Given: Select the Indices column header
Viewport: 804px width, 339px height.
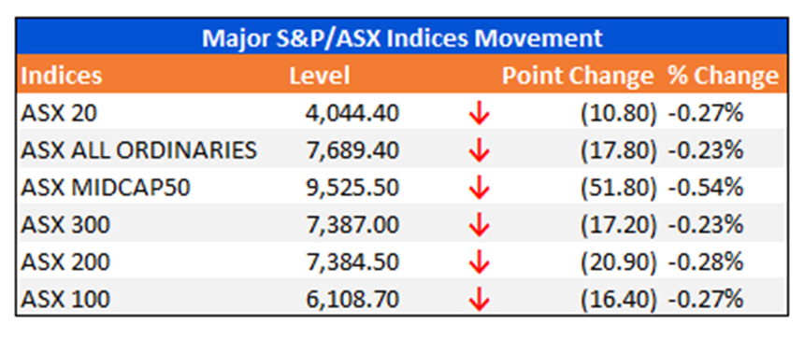Looking at the screenshot, I should [62, 76].
